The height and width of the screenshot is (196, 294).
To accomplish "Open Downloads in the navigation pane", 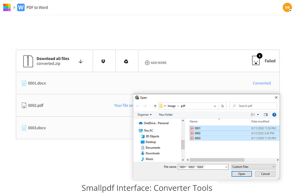I will tap(150, 153).
